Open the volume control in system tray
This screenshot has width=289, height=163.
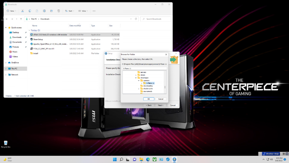pos(271,159)
